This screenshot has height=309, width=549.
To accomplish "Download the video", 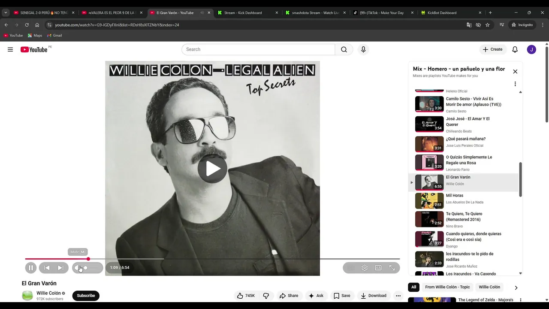I will (374, 296).
